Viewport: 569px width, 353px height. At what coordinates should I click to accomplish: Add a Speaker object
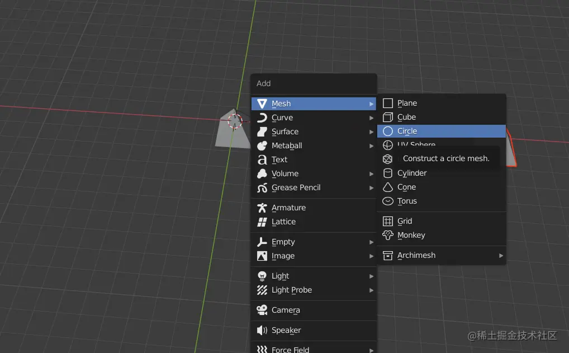pos(314,330)
